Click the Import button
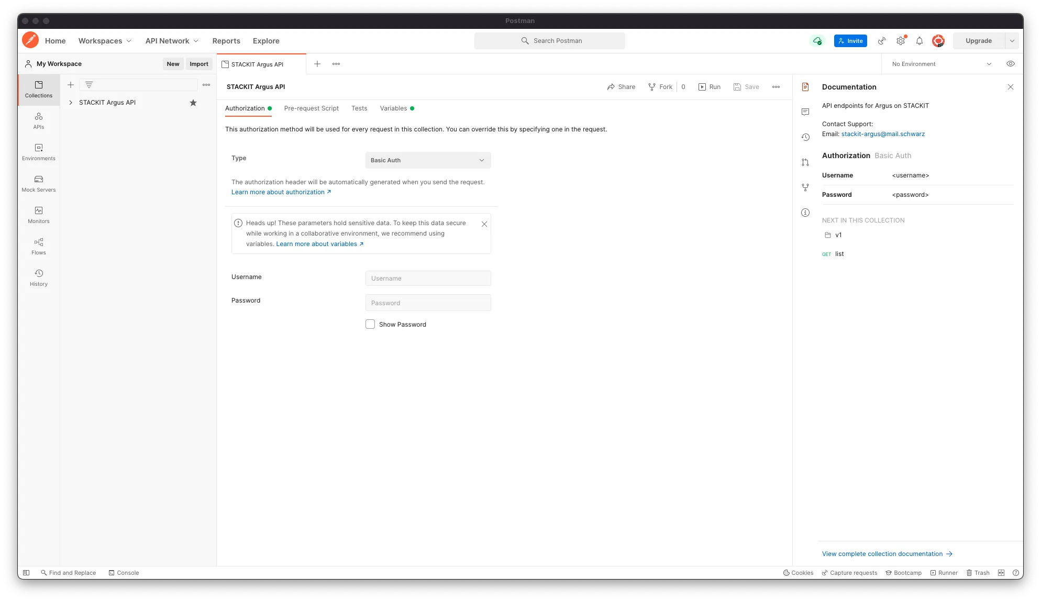The image size is (1041, 601). [198, 64]
